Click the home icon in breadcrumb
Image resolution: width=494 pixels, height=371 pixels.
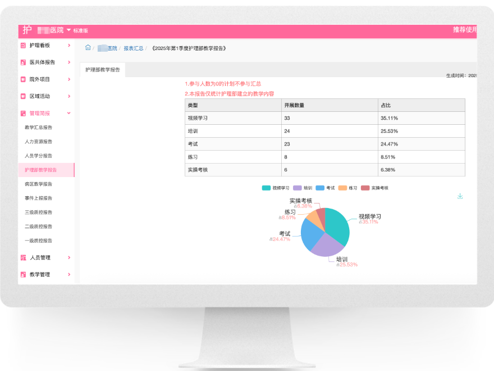coord(88,48)
